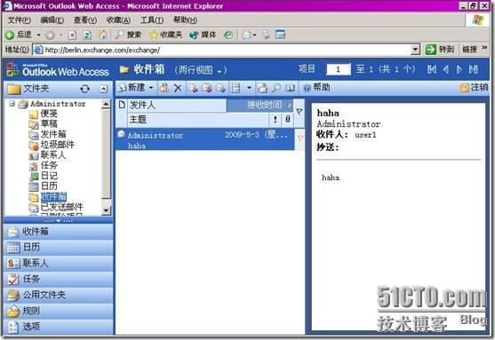This screenshot has height=340, width=495.
Task: Open the IE Search (搜索) button
Action: pyautogui.click(x=128, y=35)
